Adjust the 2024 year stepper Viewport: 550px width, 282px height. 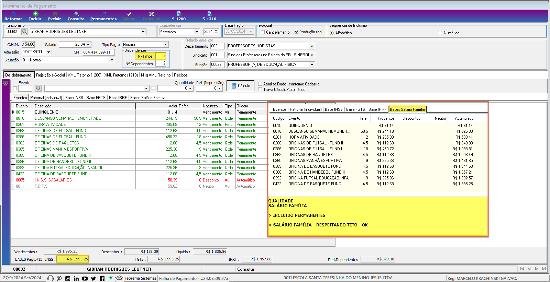[216, 32]
